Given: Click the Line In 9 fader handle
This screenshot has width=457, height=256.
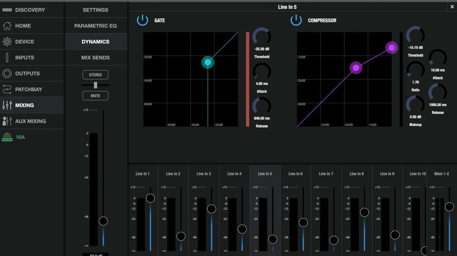Looking at the screenshot, I should click(x=395, y=235).
